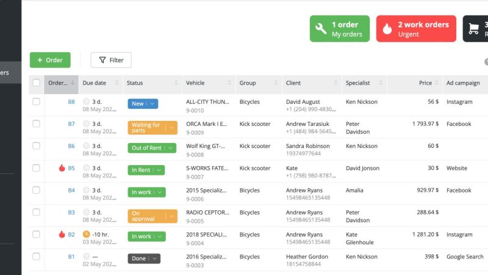Viewport: 488px width, 275px height.
Task: Open In work status dropdown for B2
Action: click(146, 237)
